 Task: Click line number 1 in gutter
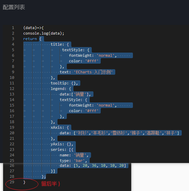[x=13, y=28]
